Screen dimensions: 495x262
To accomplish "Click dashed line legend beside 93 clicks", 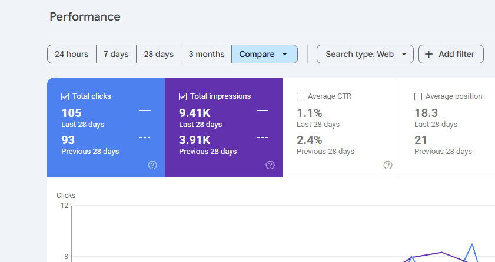I will click(x=145, y=137).
